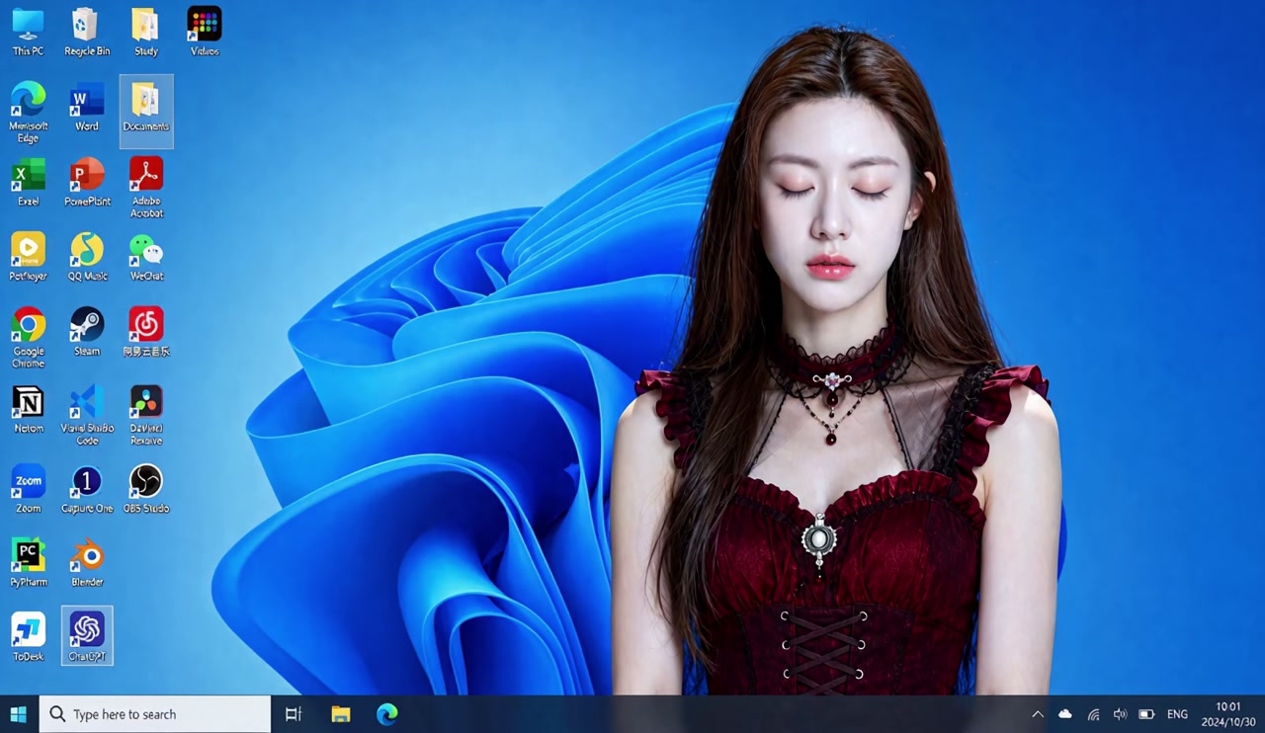The image size is (1265, 733).
Task: Select the Microsoft Edge desktop shortcut
Action: pyautogui.click(x=28, y=113)
